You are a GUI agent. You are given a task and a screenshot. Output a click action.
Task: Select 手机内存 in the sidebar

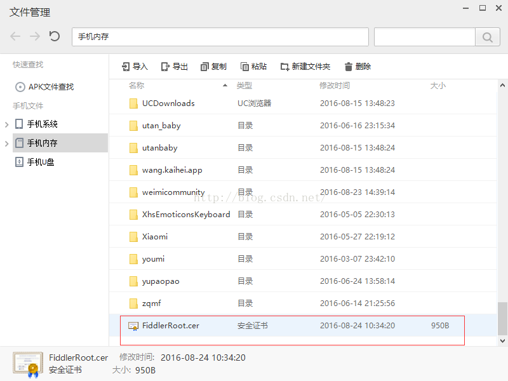click(60, 143)
